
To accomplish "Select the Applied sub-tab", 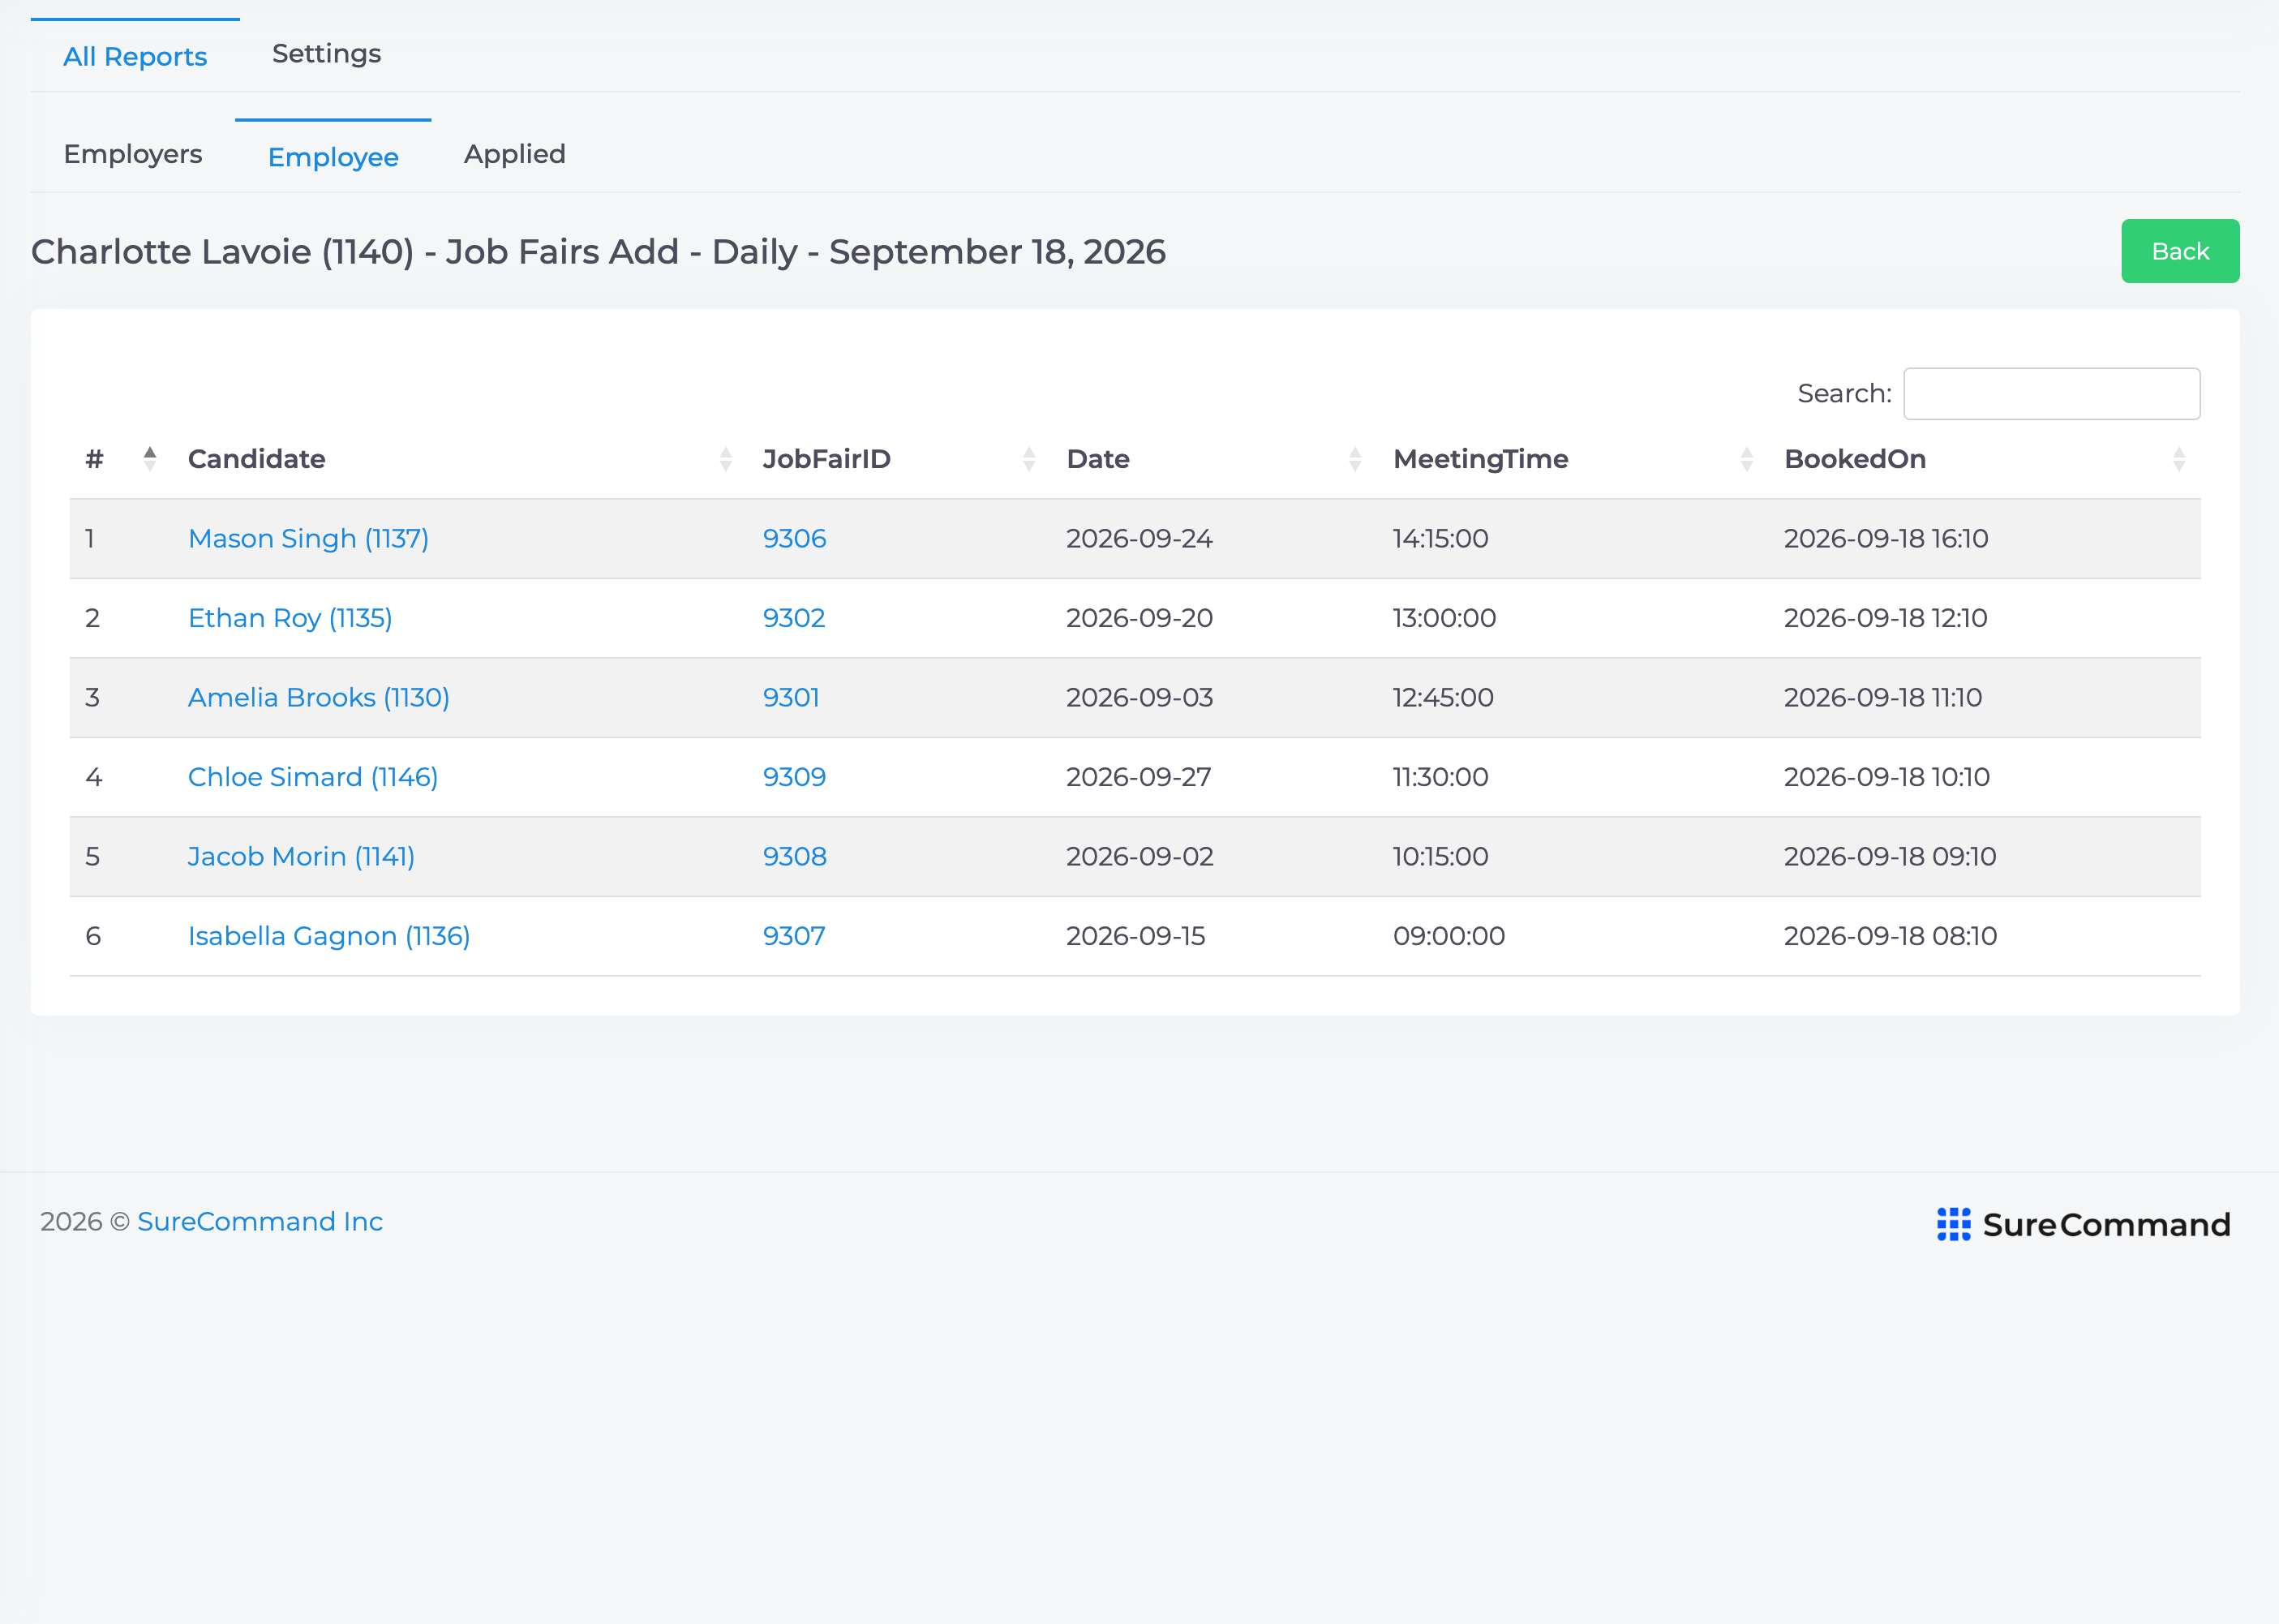I will point(515,154).
